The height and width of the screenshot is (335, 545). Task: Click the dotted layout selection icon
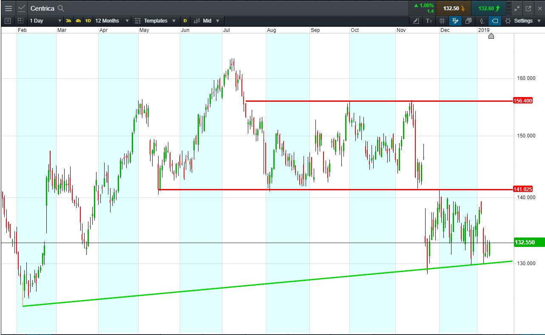pyautogui.click(x=20, y=20)
